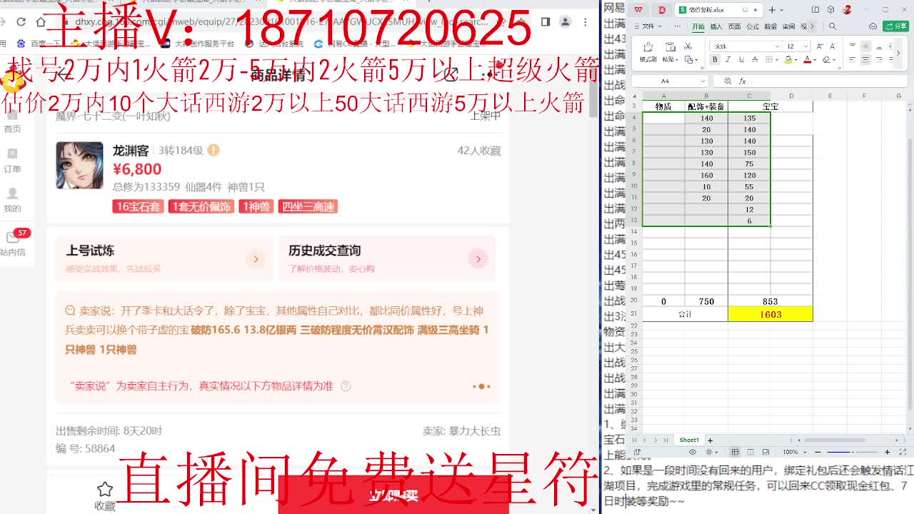Open 订单 orders in sidebar
Image resolution: width=914 pixels, height=514 pixels.
[x=12, y=161]
